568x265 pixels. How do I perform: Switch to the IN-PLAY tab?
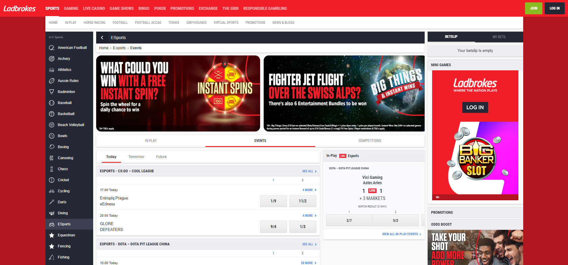pos(151,141)
